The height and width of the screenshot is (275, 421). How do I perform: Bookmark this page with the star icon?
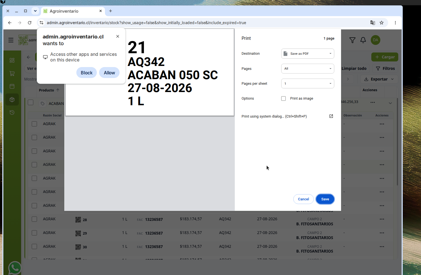pyautogui.click(x=382, y=23)
